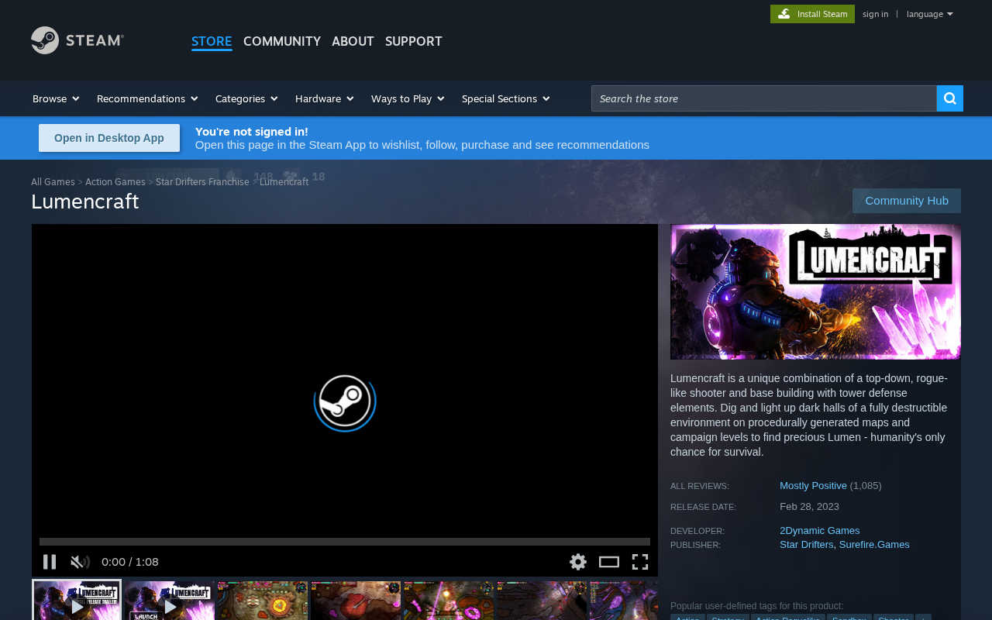Click the Lumencraft breadcrumb link

point(284,181)
